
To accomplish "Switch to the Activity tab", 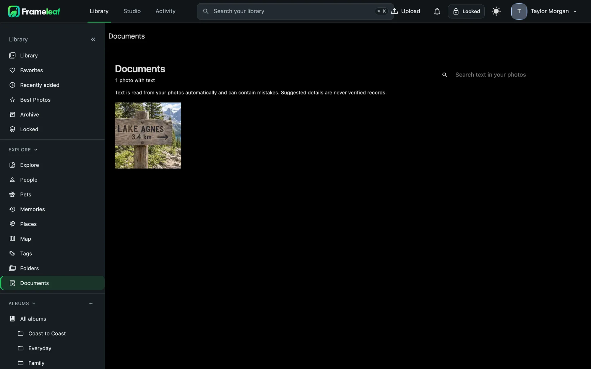I will coord(165,11).
